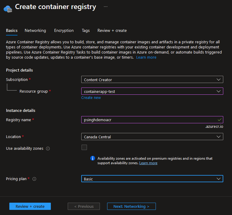Enable the Use availability zones checkbox
The image size is (232, 215).
coord(84,147)
